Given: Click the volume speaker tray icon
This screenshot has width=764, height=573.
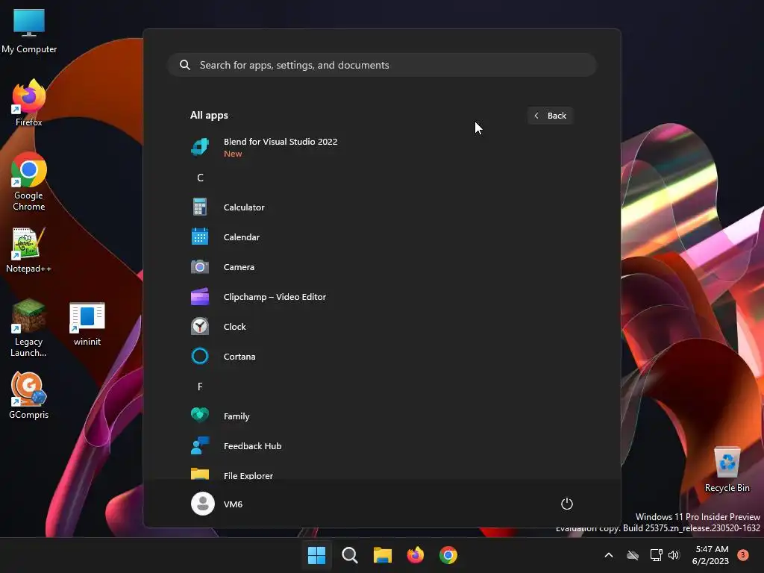Looking at the screenshot, I should 674,555.
